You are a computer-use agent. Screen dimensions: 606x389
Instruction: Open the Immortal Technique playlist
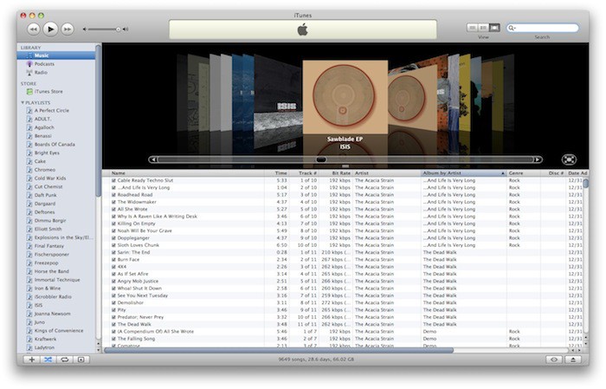click(57, 280)
